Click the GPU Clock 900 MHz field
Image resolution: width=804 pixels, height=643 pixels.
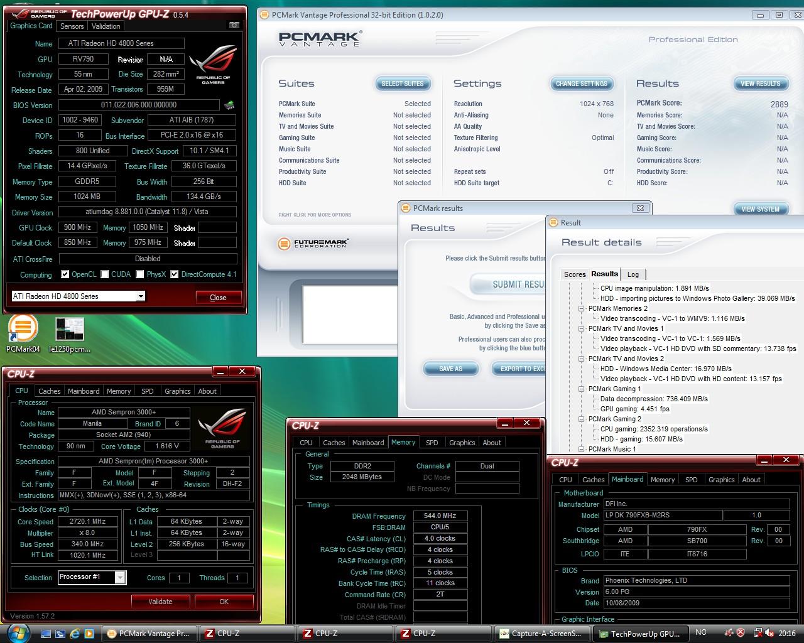click(78, 227)
